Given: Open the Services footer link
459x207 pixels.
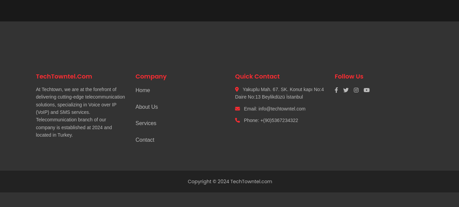Looking at the screenshot, I should click(146, 123).
